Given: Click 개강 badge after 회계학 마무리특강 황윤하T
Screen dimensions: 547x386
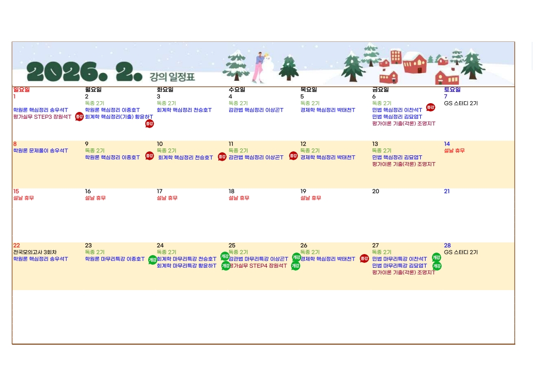Looking at the screenshot, I should point(225,266).
